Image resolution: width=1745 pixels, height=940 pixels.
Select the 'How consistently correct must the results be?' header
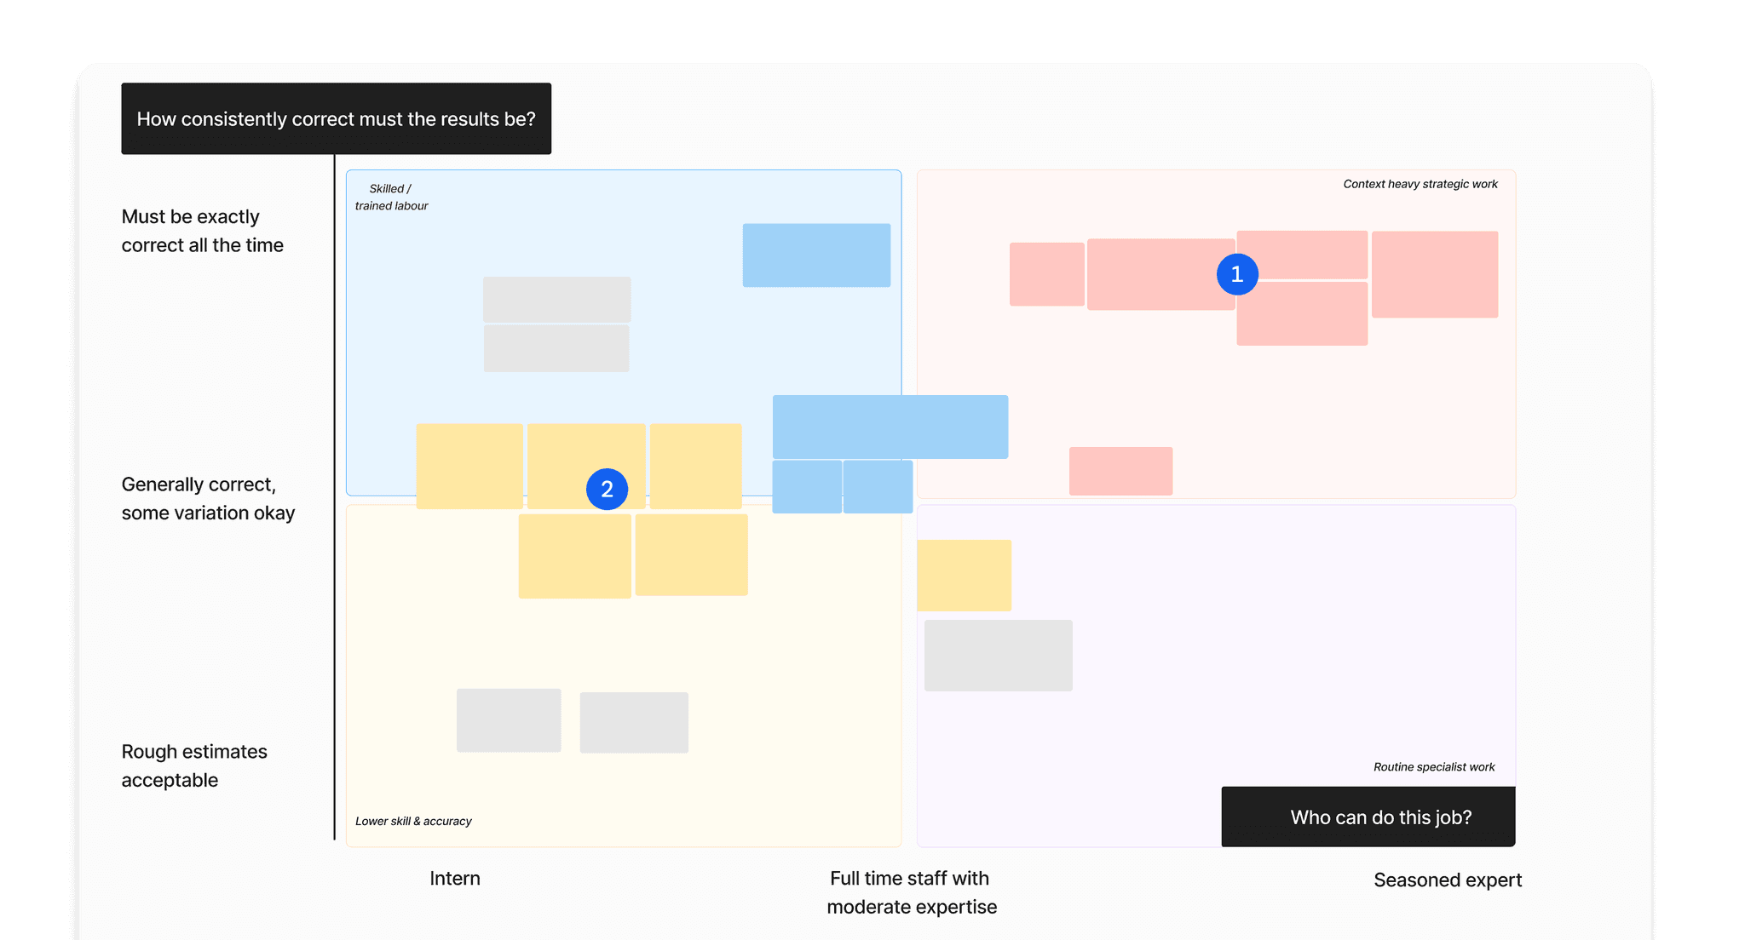336,118
